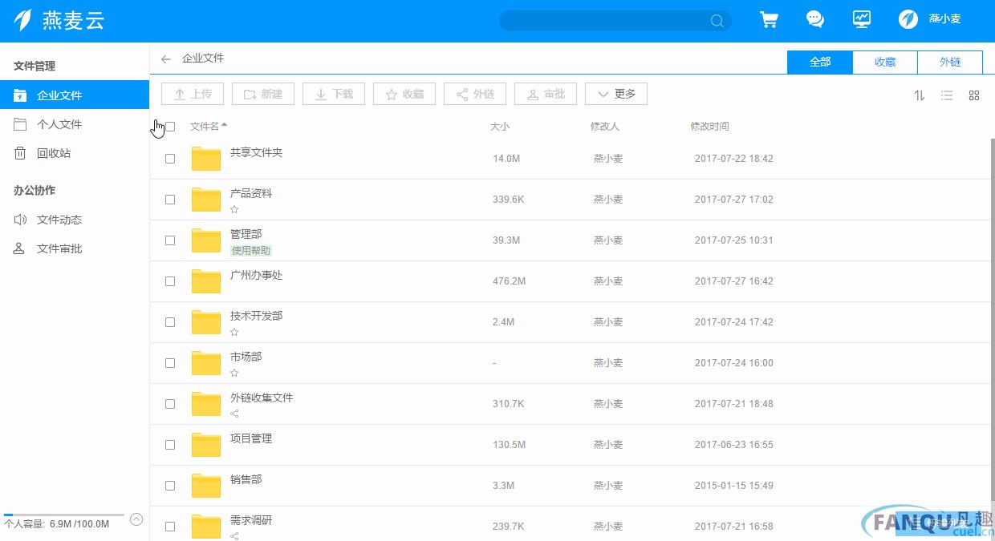Click inside the top search field
The height and width of the screenshot is (541, 995).
click(602, 21)
